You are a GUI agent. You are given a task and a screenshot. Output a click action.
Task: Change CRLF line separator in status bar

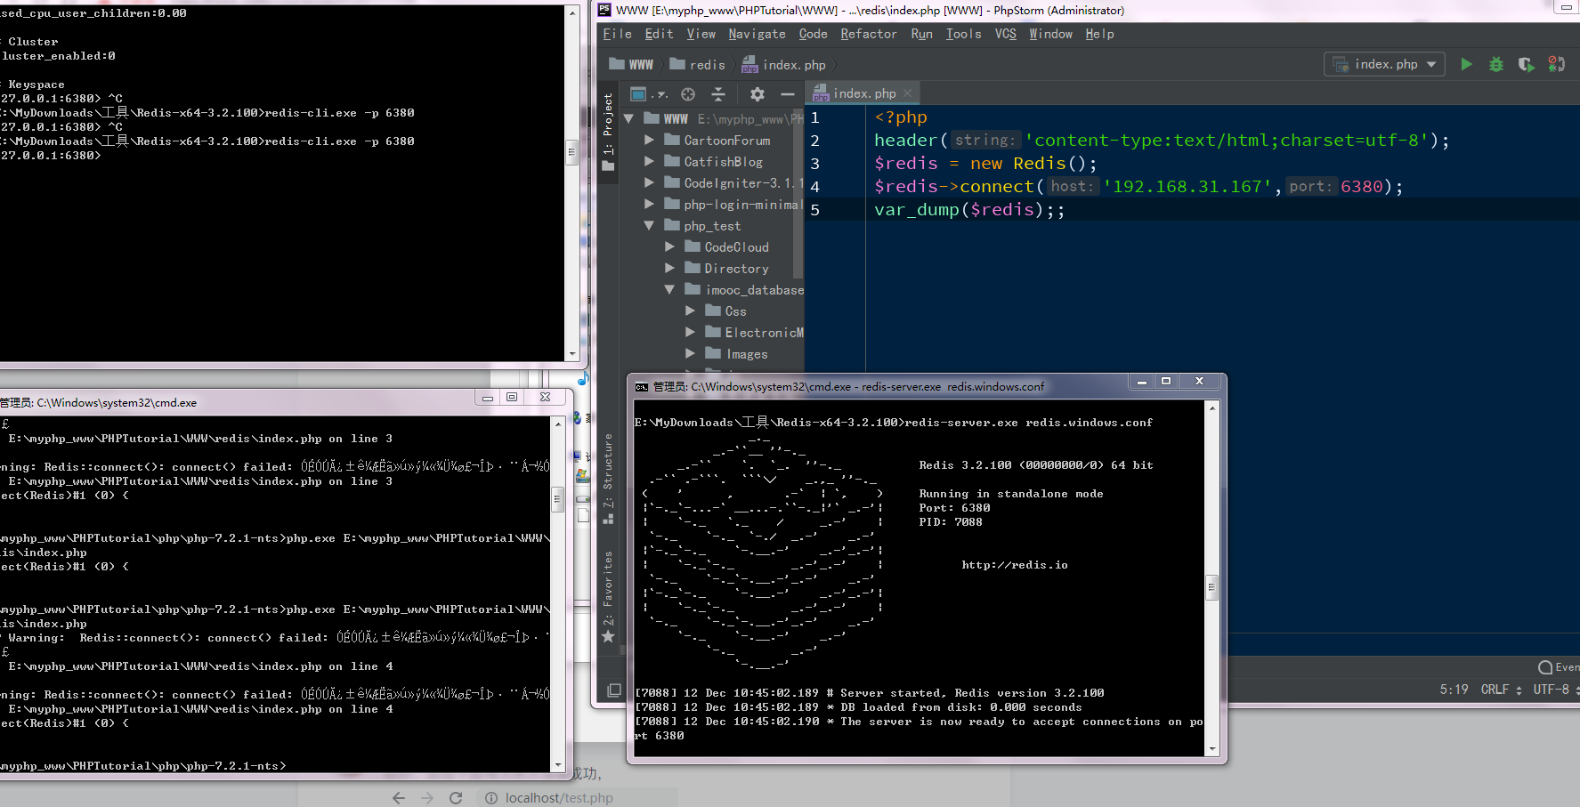pyautogui.click(x=1501, y=690)
